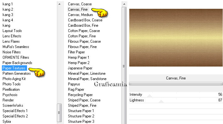Screen dimensions: 223x124
Task: Click the Intensity value 56
Action: point(220,94)
